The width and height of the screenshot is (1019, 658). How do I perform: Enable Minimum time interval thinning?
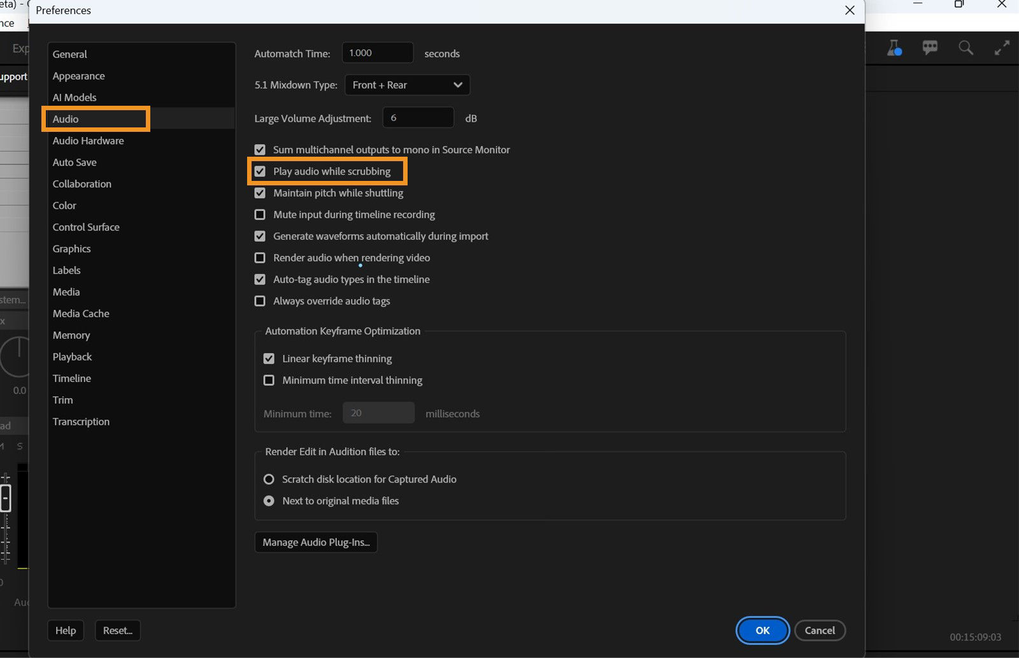click(269, 380)
